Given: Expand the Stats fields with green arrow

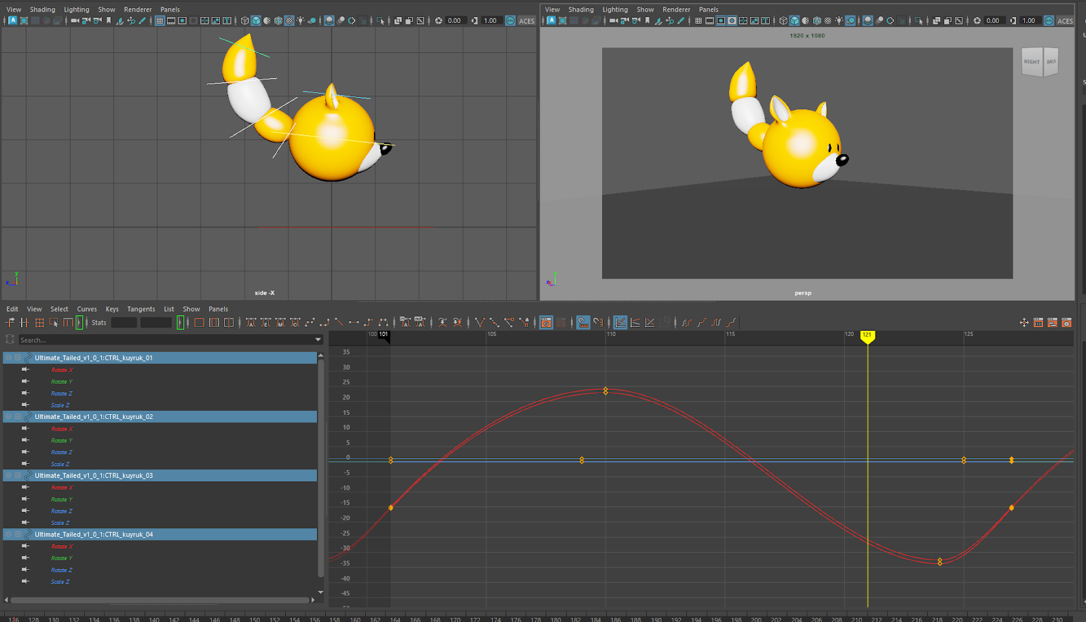Looking at the screenshot, I should click(x=180, y=323).
